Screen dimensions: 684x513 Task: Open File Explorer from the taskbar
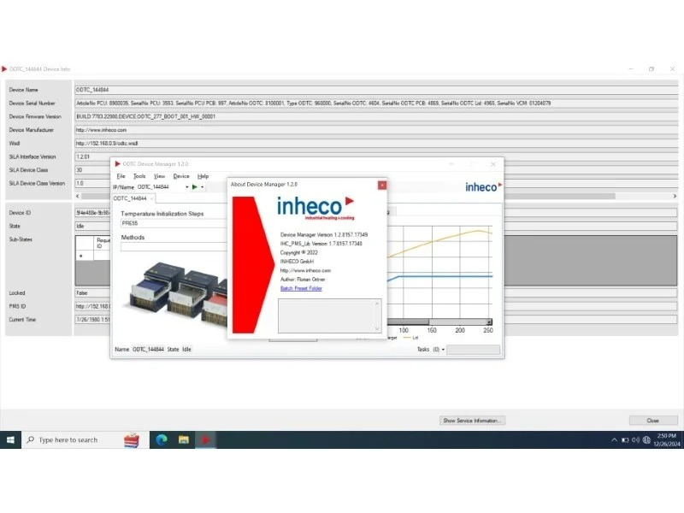[x=184, y=439]
